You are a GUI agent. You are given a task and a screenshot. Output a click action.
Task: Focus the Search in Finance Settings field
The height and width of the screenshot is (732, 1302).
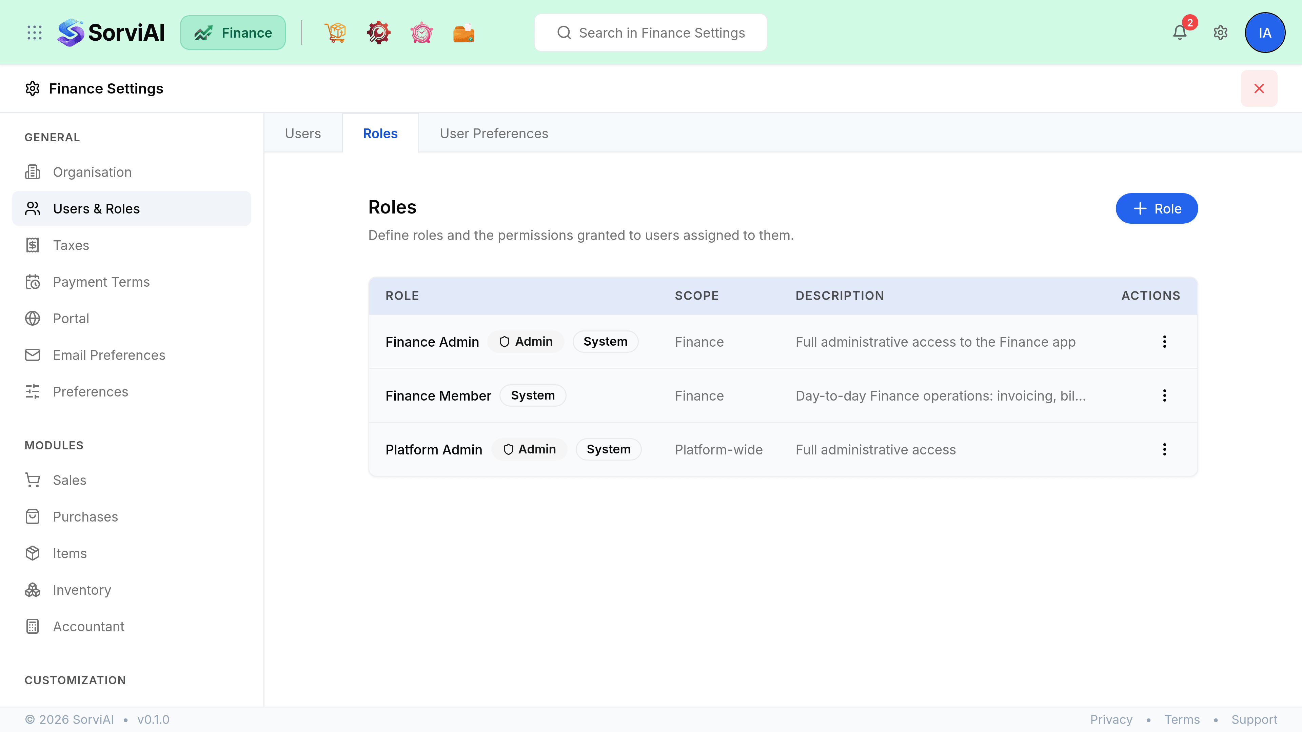point(651,33)
